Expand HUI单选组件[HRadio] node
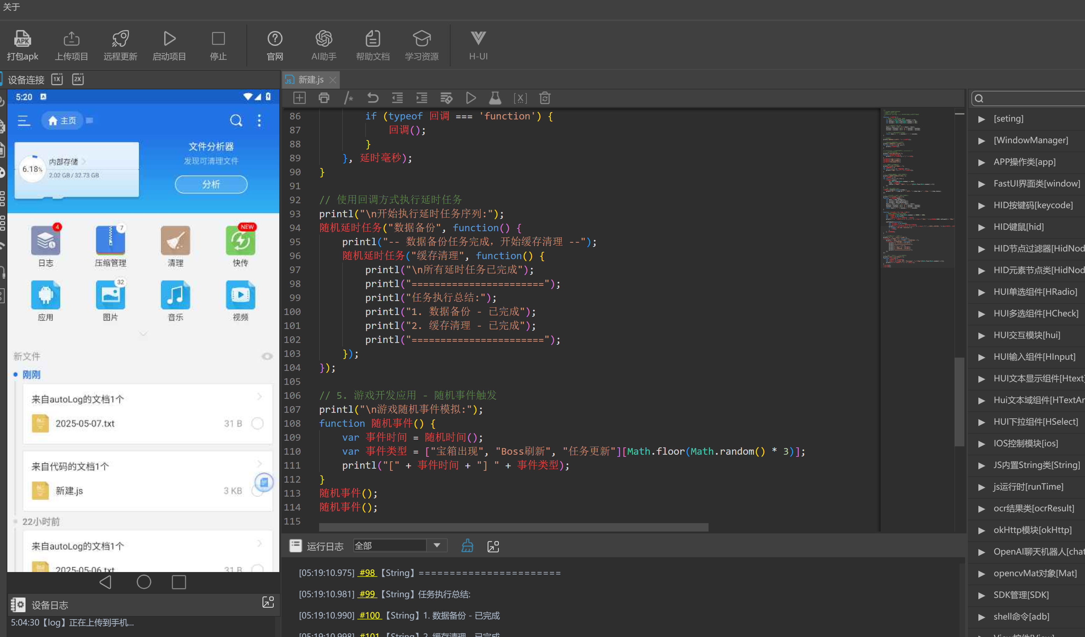This screenshot has height=637, width=1085. 982,292
